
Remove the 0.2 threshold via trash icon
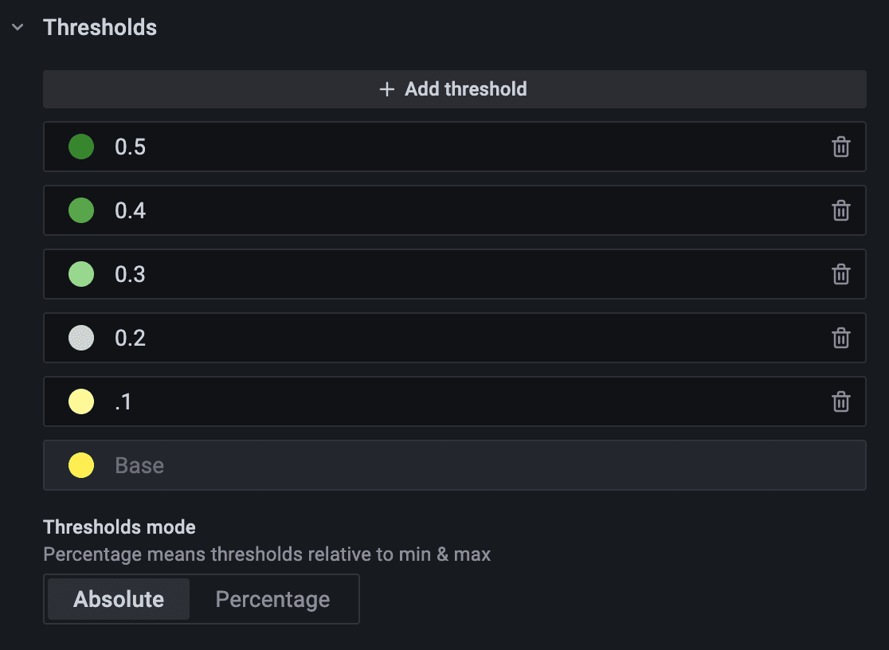pyautogui.click(x=840, y=339)
